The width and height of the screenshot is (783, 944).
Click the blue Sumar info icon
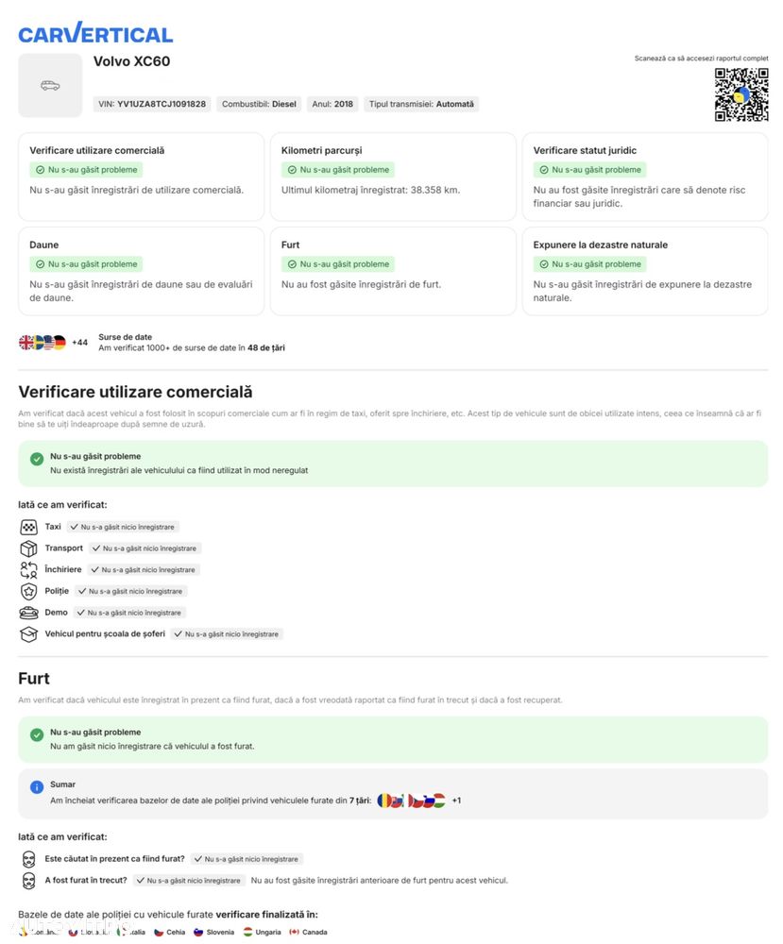pos(37,786)
